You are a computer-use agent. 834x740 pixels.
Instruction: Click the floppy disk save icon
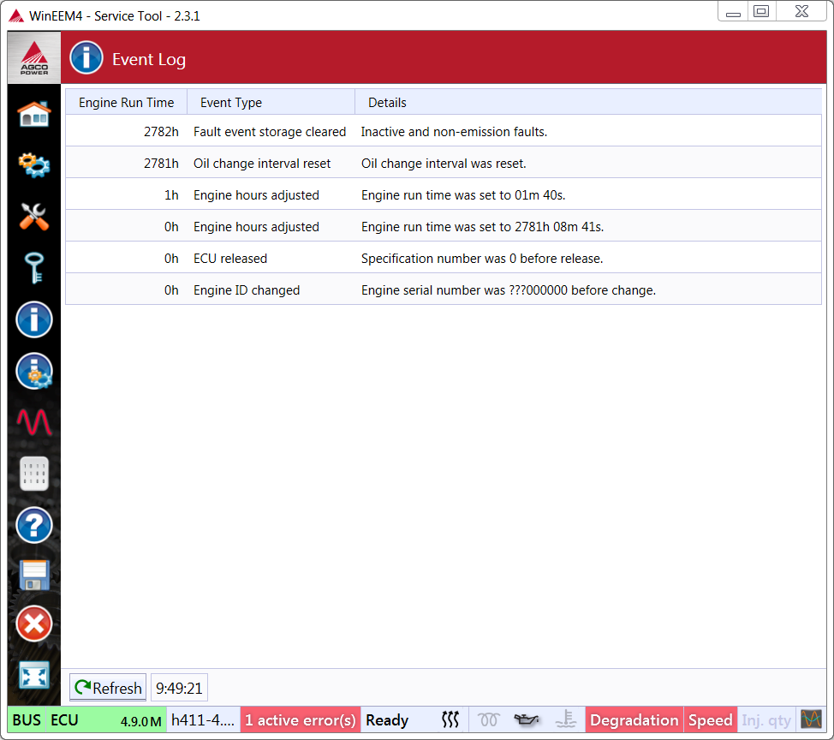(34, 575)
